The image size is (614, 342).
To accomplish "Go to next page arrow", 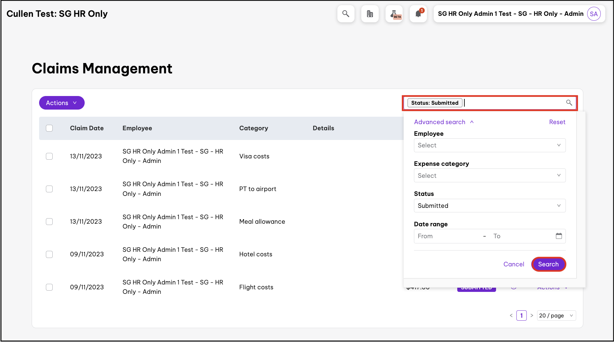I will pyautogui.click(x=532, y=315).
